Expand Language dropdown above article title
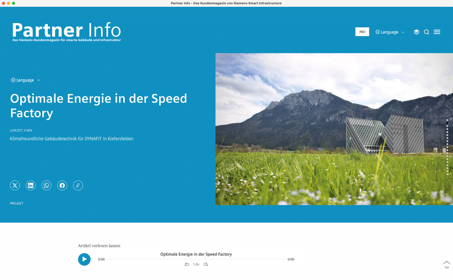Image resolution: width=453 pixels, height=280 pixels. click(25, 80)
